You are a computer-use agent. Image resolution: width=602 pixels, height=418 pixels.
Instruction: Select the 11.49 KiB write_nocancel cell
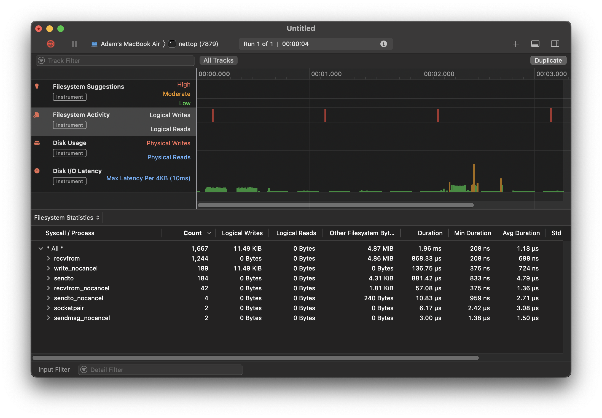click(247, 268)
